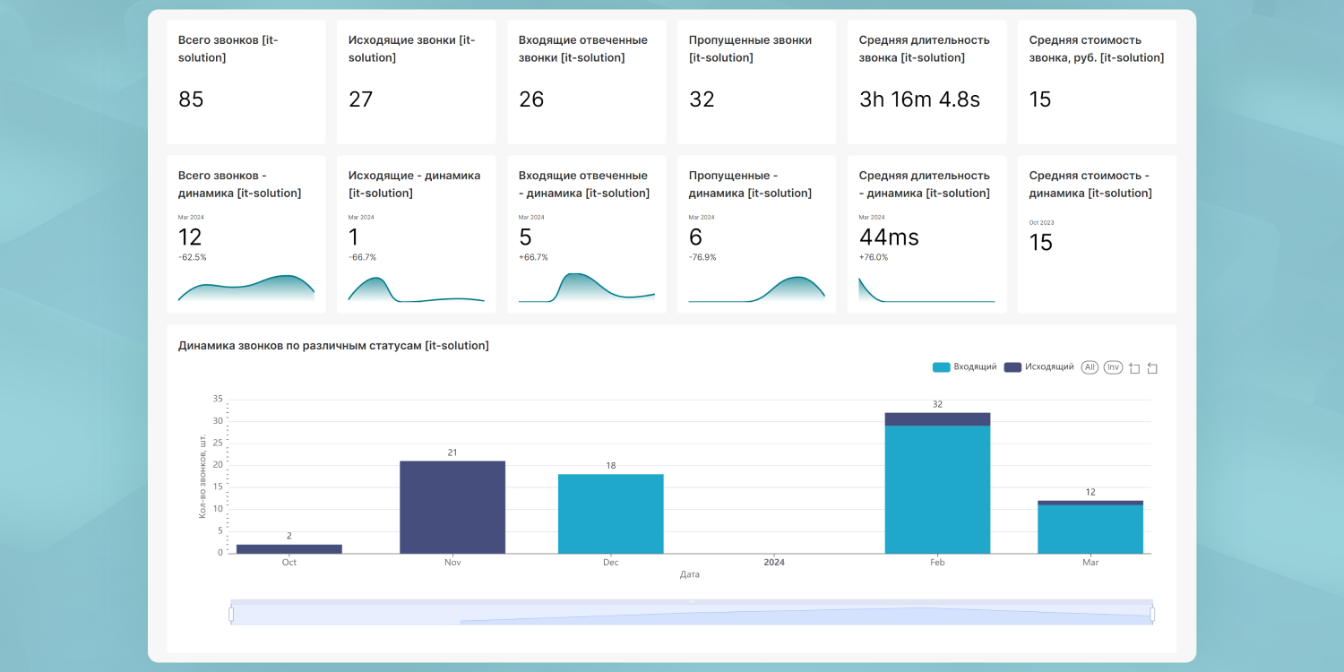
Task: Click the Пропущенные звонки value 32
Action: click(702, 99)
